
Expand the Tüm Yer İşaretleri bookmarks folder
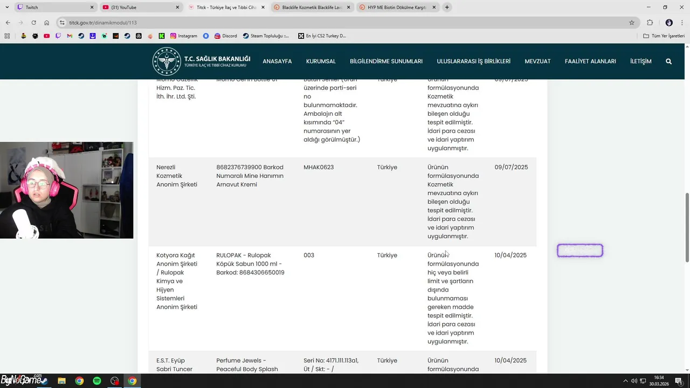(x=664, y=36)
